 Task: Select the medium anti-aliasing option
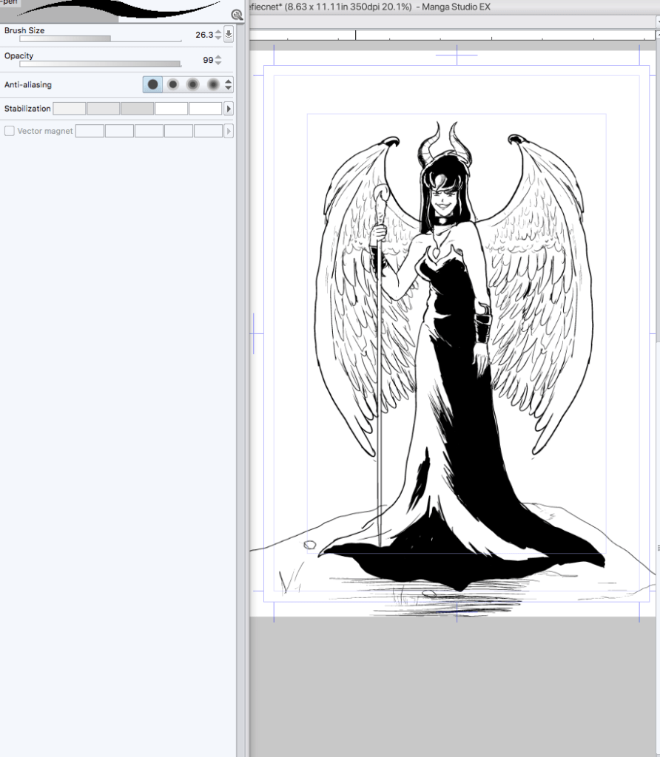click(x=193, y=84)
